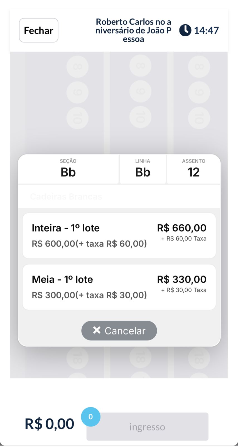238x447 pixels.
Task: Select seat 18 in the left column
Action: pyautogui.click(x=77, y=358)
